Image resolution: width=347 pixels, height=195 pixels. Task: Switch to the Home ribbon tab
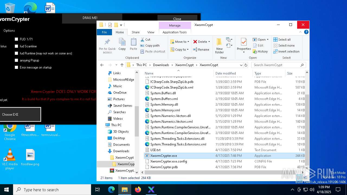tap(120, 32)
